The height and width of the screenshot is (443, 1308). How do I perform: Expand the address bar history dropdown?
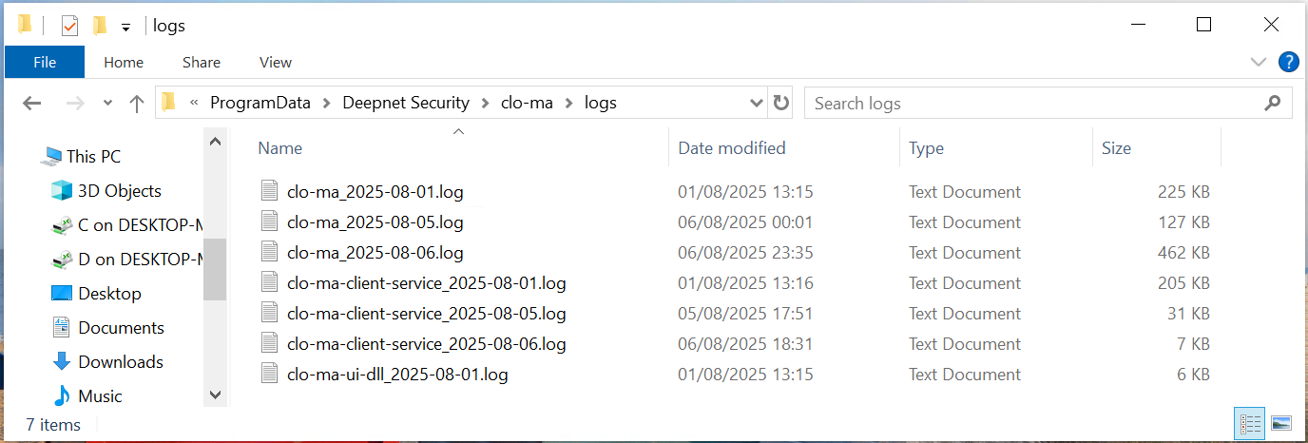[757, 103]
